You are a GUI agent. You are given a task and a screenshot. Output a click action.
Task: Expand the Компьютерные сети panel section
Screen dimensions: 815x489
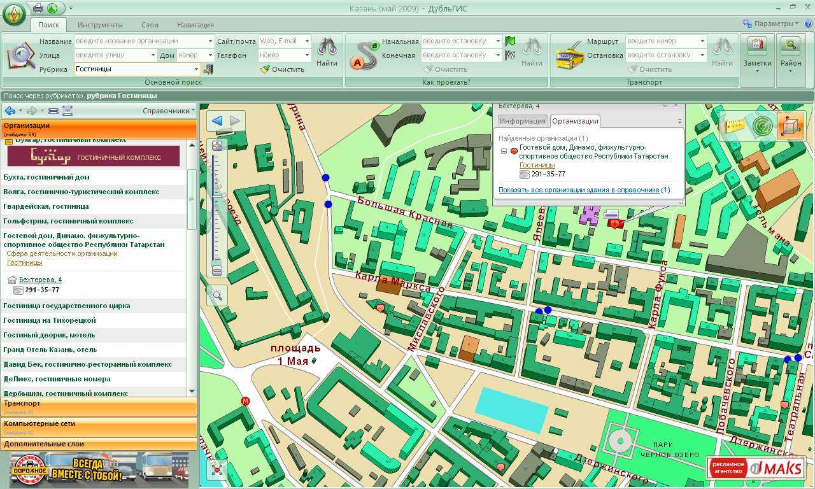coord(99,427)
